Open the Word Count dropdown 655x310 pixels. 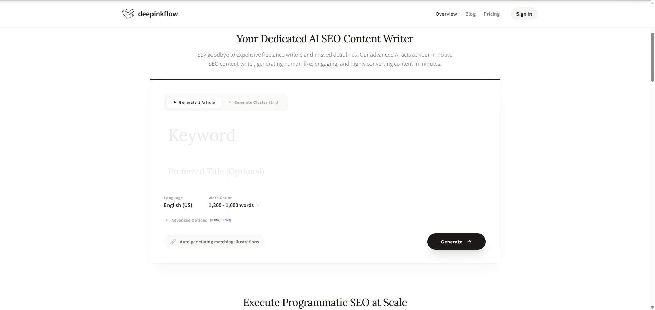(234, 205)
